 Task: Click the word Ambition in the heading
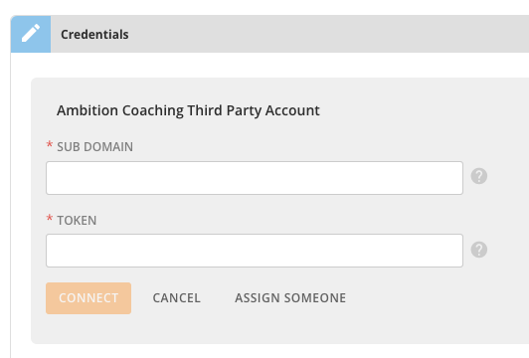click(88, 110)
